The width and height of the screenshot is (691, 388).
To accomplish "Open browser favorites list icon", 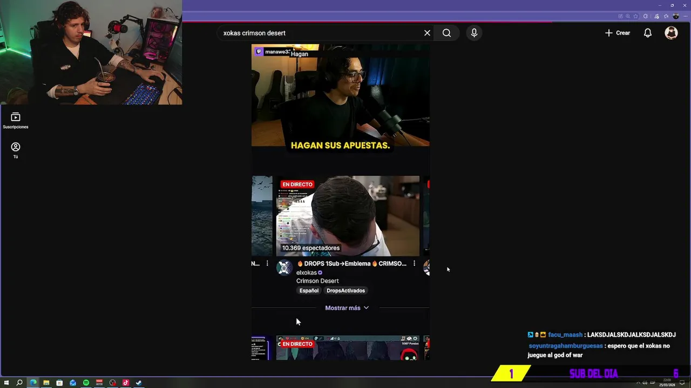I will click(x=666, y=16).
